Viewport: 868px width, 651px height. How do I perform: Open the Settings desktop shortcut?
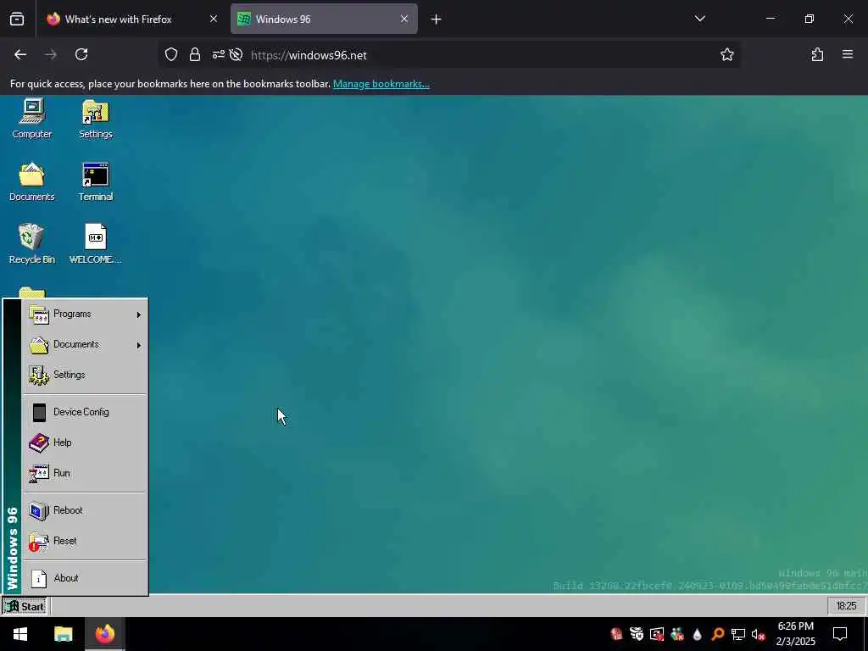pos(95,119)
